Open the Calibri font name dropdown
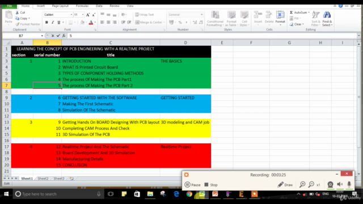The image size is (363, 204). coord(71,15)
